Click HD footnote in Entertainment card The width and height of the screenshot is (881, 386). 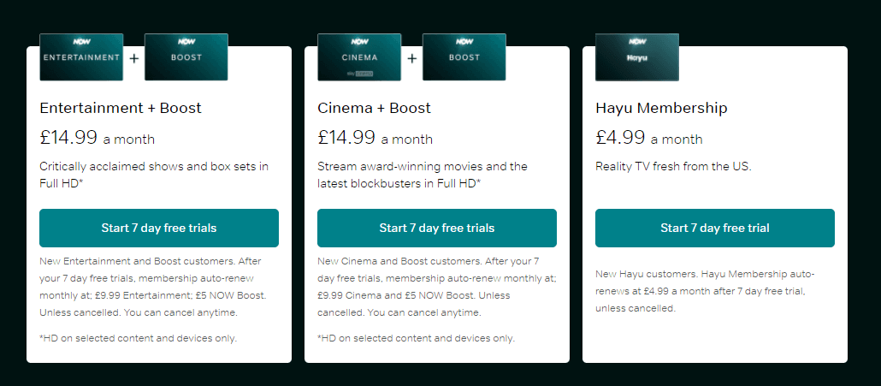(139, 338)
